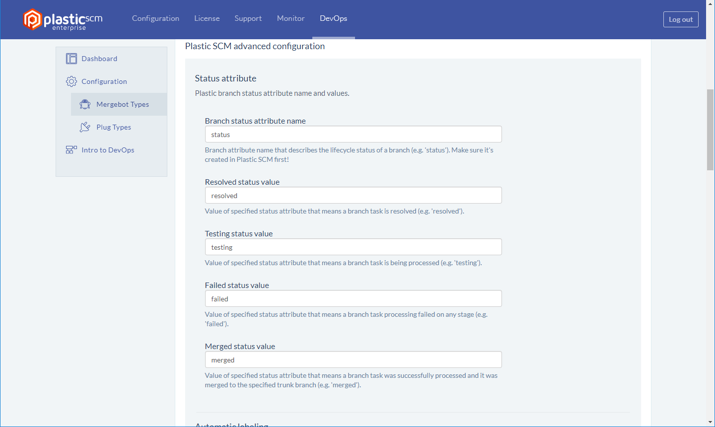
Task: Click the 'Status attribute' section heading
Action: 225,78
